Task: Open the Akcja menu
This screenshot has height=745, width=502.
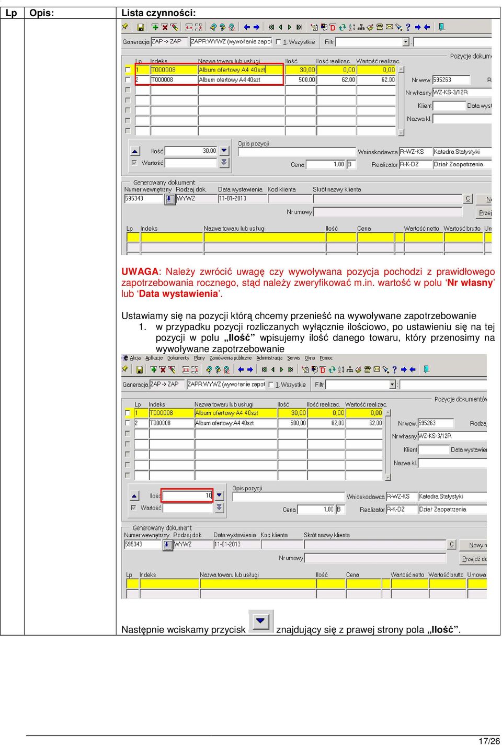Action: click(x=135, y=358)
